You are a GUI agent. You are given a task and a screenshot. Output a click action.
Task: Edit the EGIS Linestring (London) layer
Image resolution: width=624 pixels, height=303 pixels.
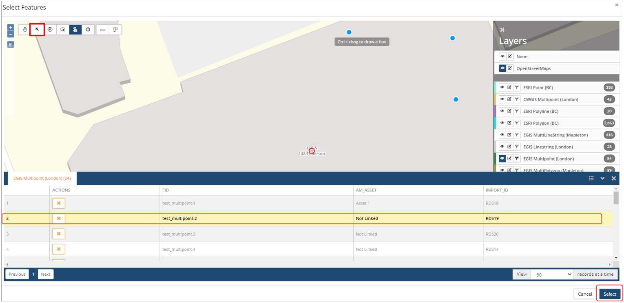click(x=510, y=147)
